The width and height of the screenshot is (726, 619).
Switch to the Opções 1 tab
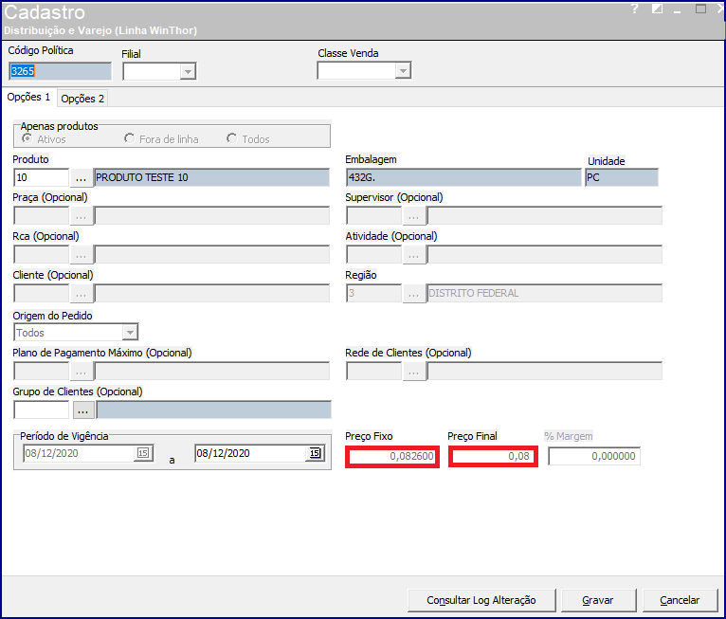pos(28,98)
